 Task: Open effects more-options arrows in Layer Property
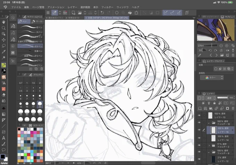233,69
